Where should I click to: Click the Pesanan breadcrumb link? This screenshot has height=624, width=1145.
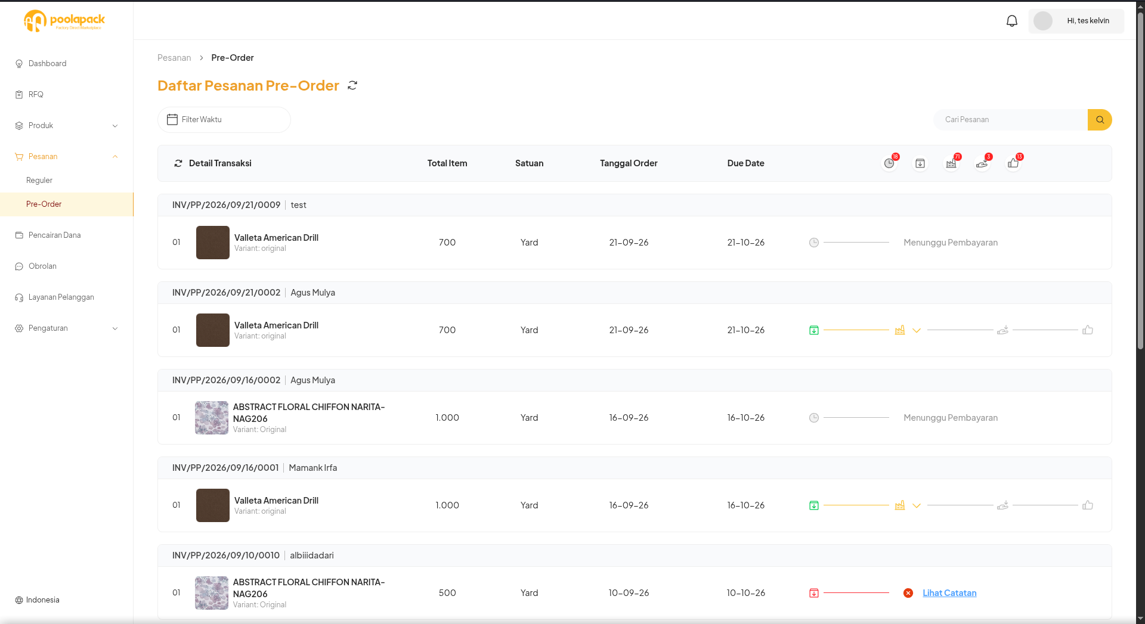point(174,58)
